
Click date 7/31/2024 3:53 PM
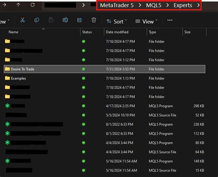(120, 69)
